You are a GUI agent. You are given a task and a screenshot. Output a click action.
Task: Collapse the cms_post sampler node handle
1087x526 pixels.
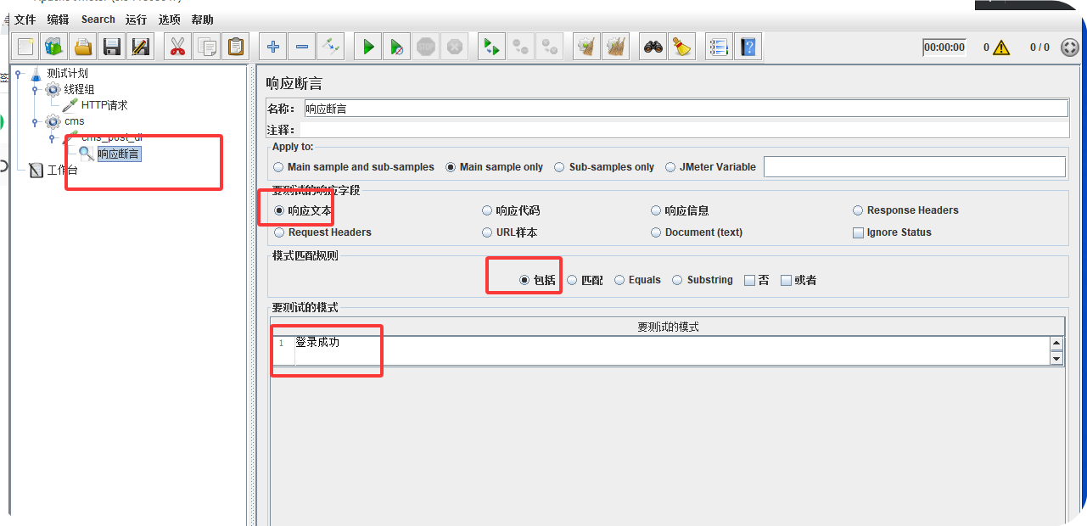(52, 137)
